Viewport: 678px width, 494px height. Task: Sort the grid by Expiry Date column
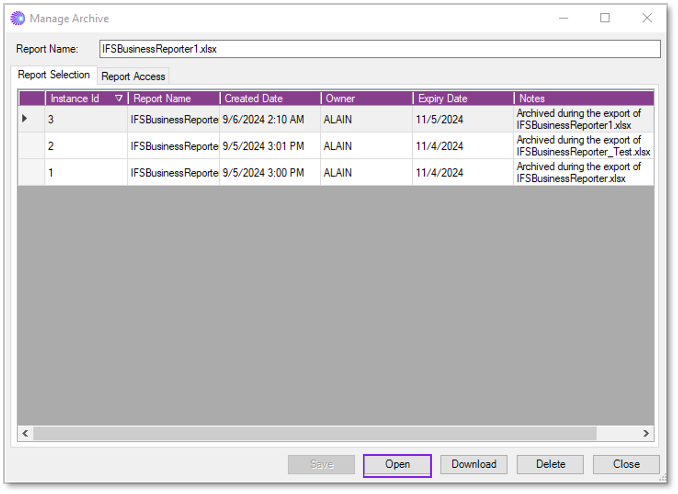click(443, 98)
